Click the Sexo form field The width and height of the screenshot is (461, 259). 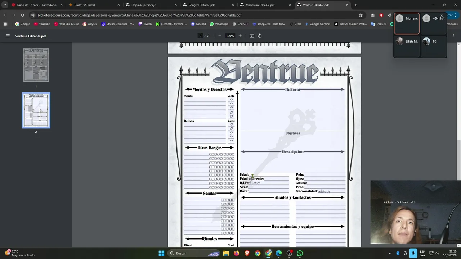269,187
